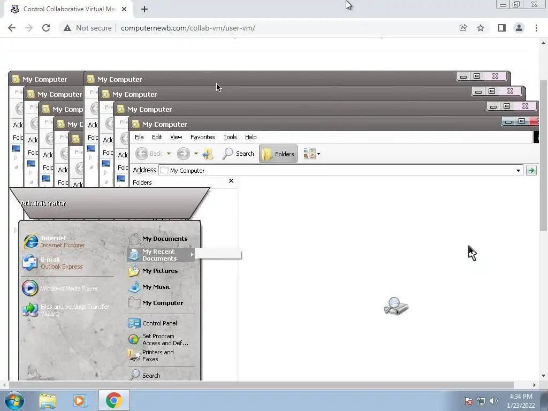This screenshot has height=411, width=548.
Task: Click the explorer Back button
Action: pyautogui.click(x=149, y=154)
